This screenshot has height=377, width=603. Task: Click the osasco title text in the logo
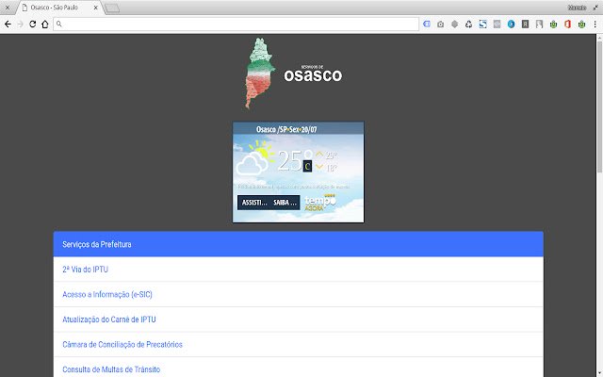coord(313,74)
